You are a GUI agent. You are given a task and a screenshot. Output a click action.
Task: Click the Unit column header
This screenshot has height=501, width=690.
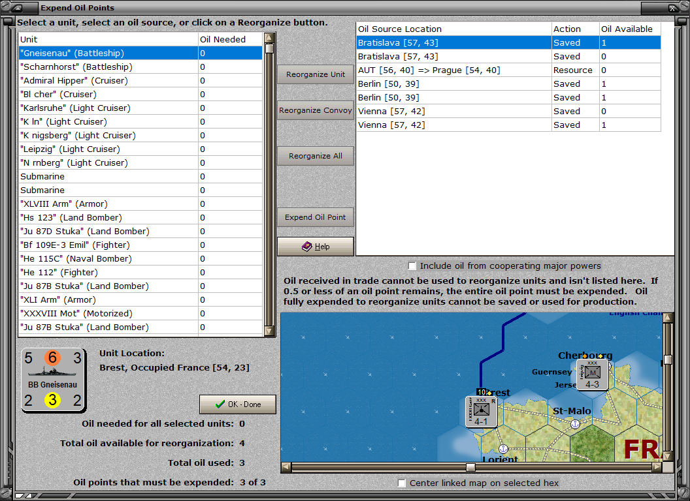108,40
